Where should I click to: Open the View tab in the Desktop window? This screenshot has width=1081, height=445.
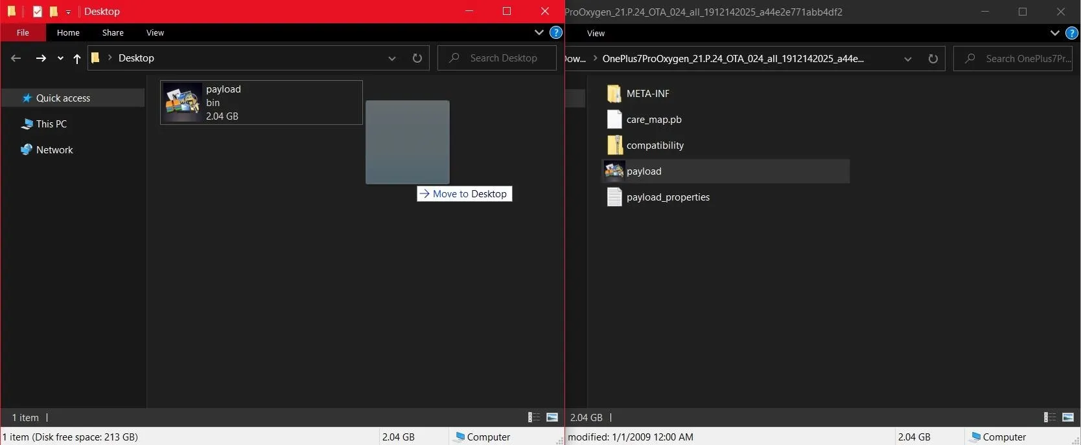155,33
